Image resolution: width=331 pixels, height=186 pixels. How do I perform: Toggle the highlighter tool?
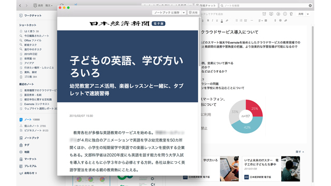pyautogui.click(x=227, y=21)
